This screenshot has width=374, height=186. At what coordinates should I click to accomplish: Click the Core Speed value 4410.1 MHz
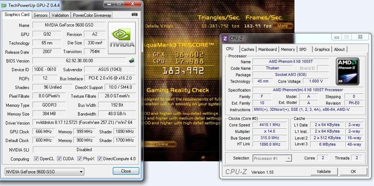[x=270, y=125]
